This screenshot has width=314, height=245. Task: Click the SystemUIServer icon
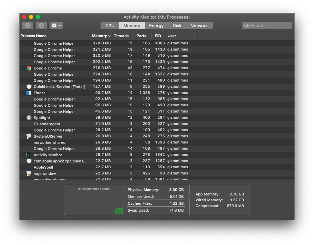[29, 136]
